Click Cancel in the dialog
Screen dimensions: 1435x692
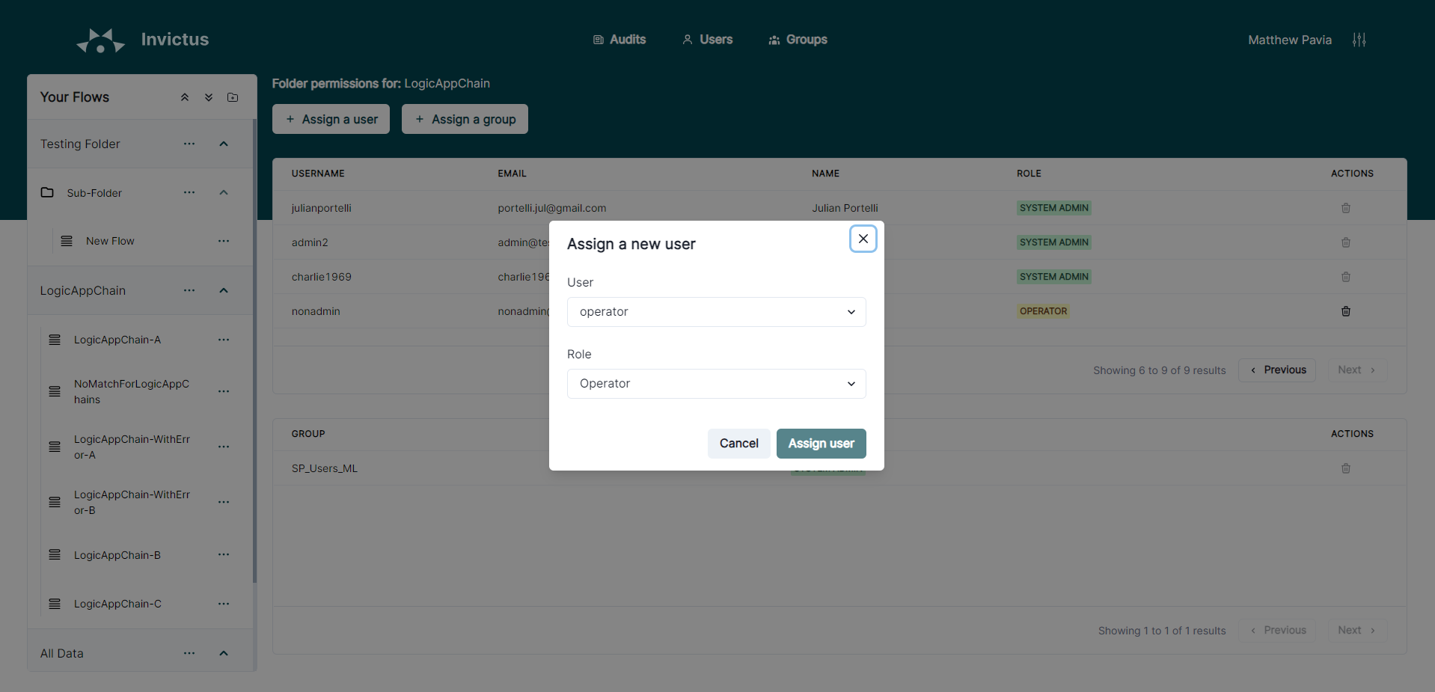tap(738, 444)
